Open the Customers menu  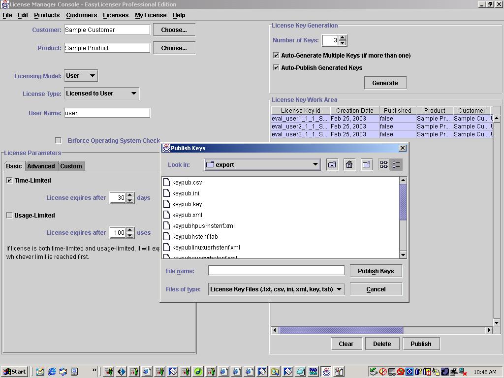[82, 15]
